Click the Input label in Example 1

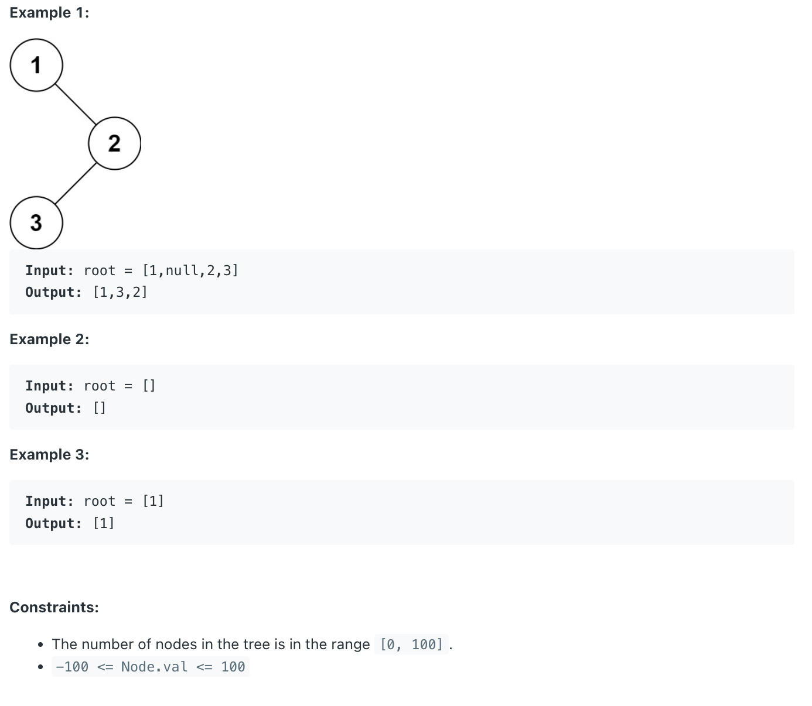click(50, 270)
